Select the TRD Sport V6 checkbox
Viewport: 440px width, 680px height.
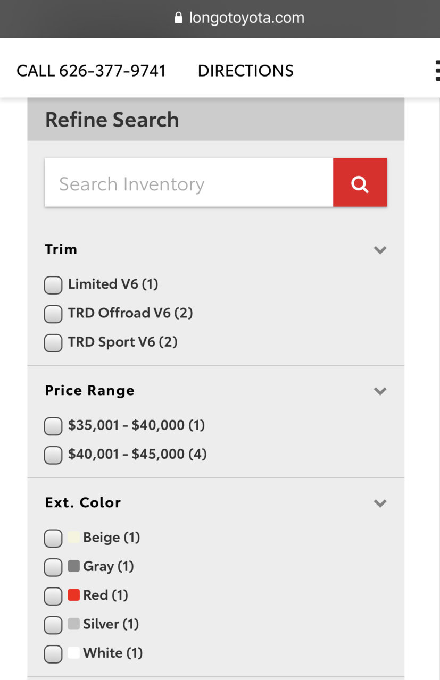point(53,342)
